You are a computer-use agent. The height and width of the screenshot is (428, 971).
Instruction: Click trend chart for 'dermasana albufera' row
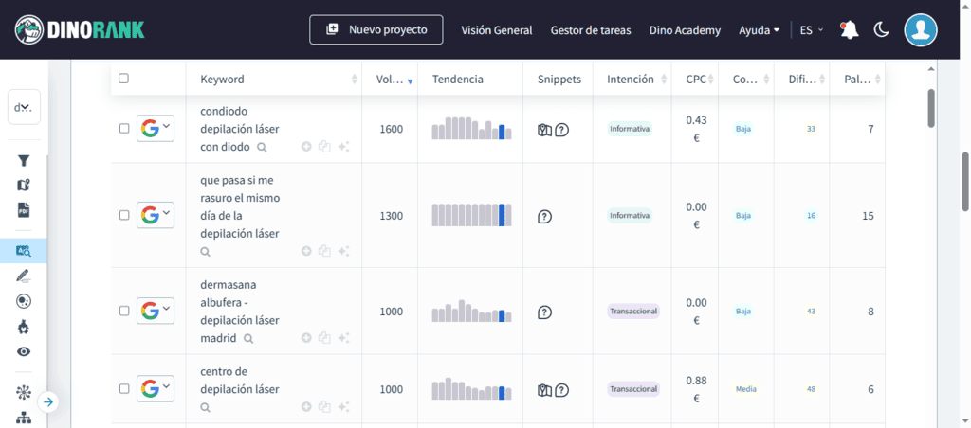(x=471, y=311)
